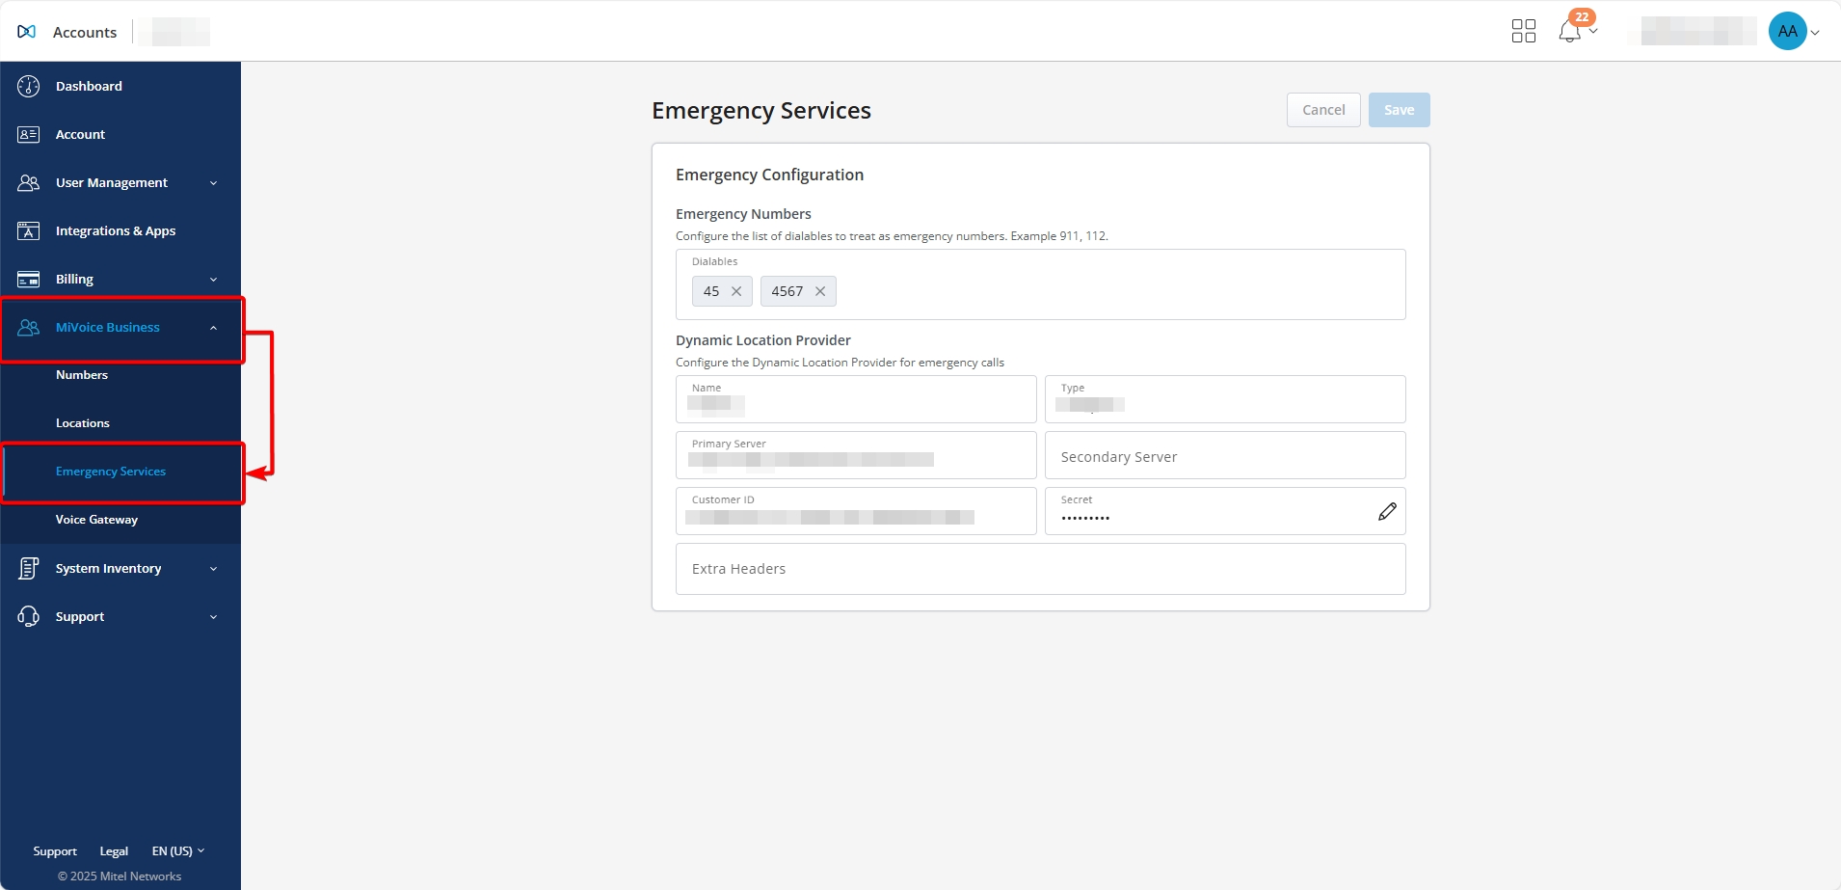1841x890 pixels.
Task: Expand the System Inventory chevron
Action: [213, 569]
